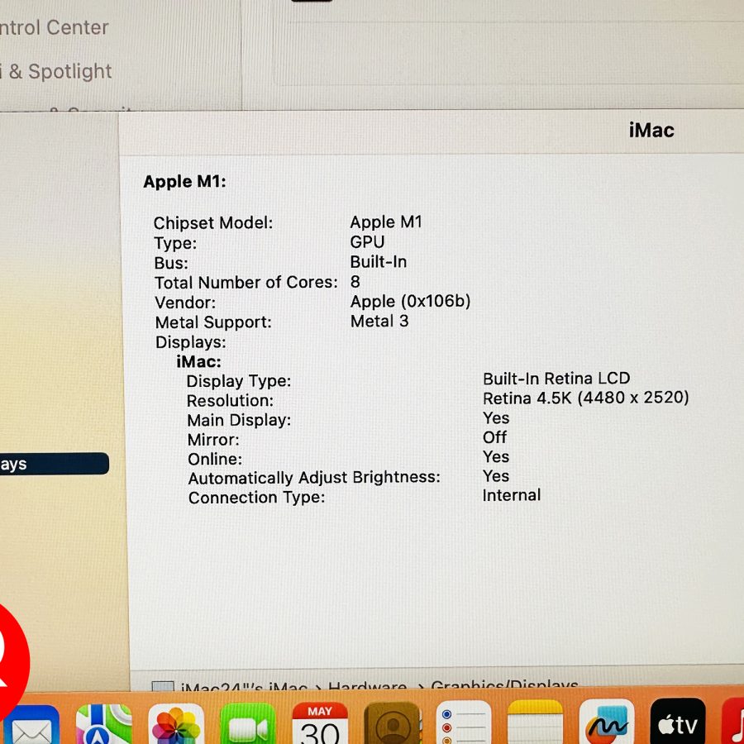Select the highlighted Graphics/Displays sidebar item
This screenshot has width=744, height=744.
pos(54,464)
